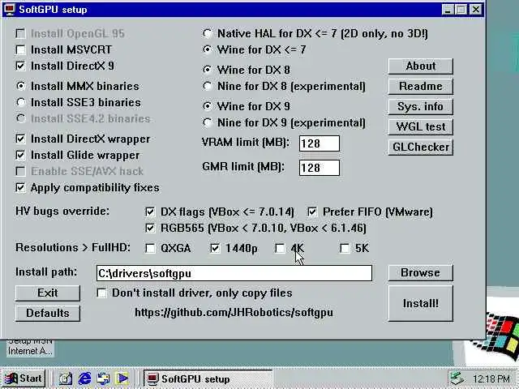Click the Install path text field

click(234, 273)
